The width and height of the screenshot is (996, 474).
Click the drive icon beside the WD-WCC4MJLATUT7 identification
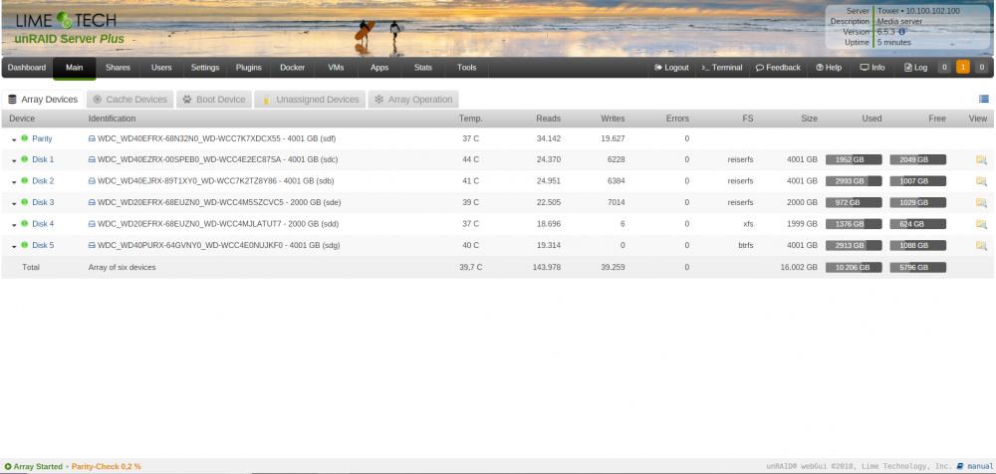click(92, 224)
